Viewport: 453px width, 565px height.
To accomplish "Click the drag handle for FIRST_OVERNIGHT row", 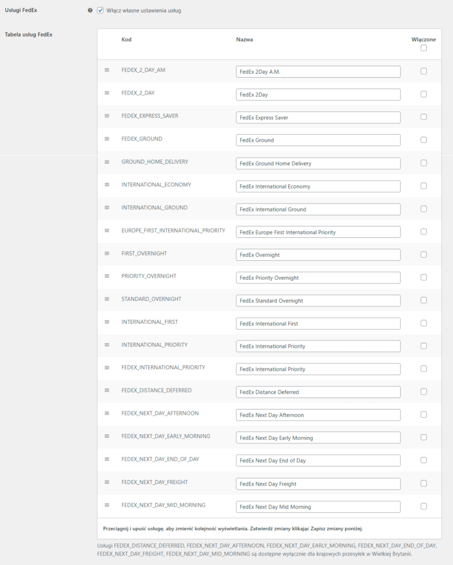I will tap(107, 253).
